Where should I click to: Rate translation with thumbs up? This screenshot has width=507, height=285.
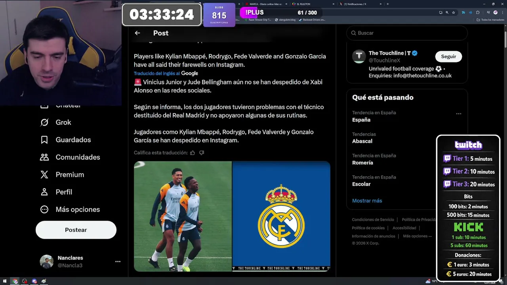coord(193,153)
